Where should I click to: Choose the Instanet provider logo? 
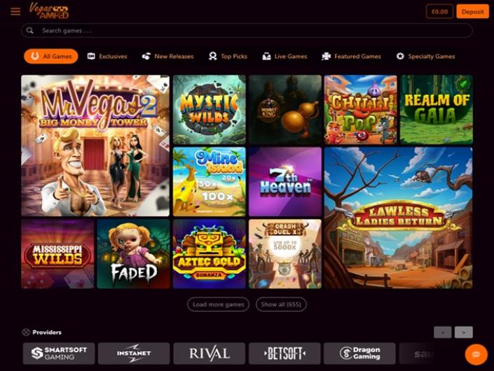pyautogui.click(x=134, y=353)
